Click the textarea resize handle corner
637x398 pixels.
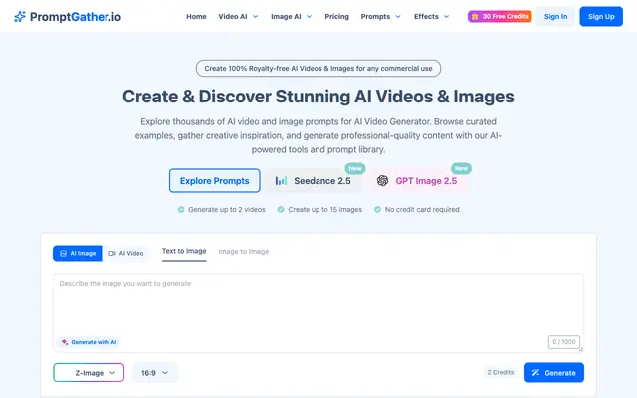[581, 349]
